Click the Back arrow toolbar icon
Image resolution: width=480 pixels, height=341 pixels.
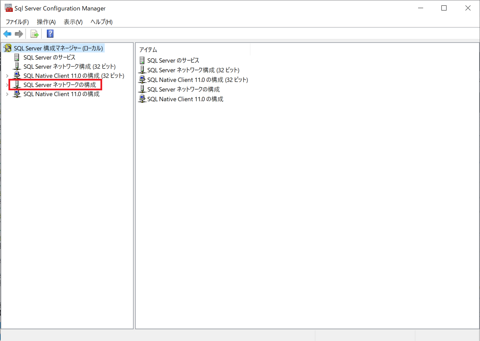[x=7, y=34]
